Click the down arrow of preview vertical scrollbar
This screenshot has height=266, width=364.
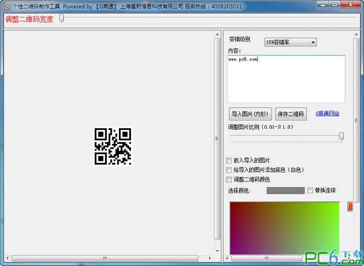tap(217, 251)
